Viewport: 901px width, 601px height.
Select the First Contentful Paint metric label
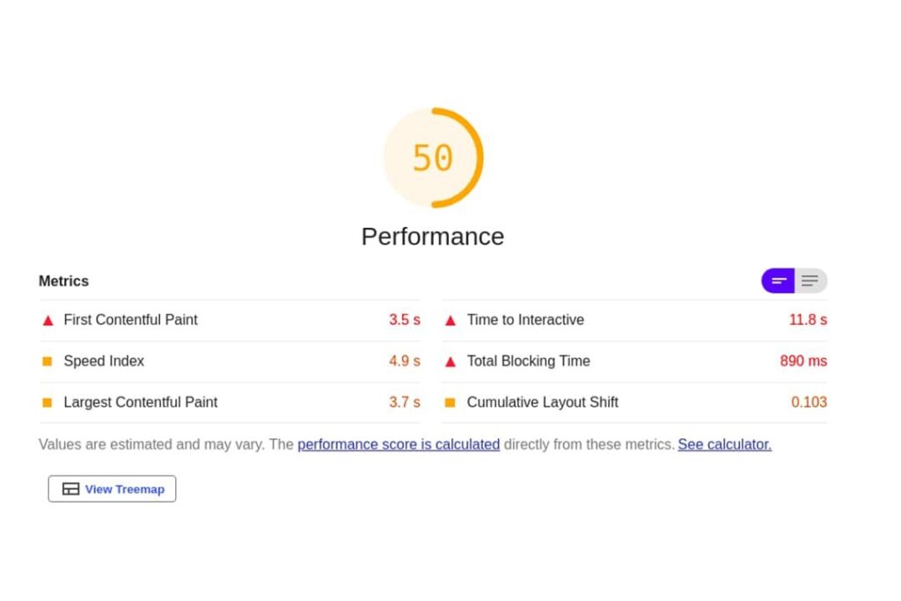pos(130,320)
